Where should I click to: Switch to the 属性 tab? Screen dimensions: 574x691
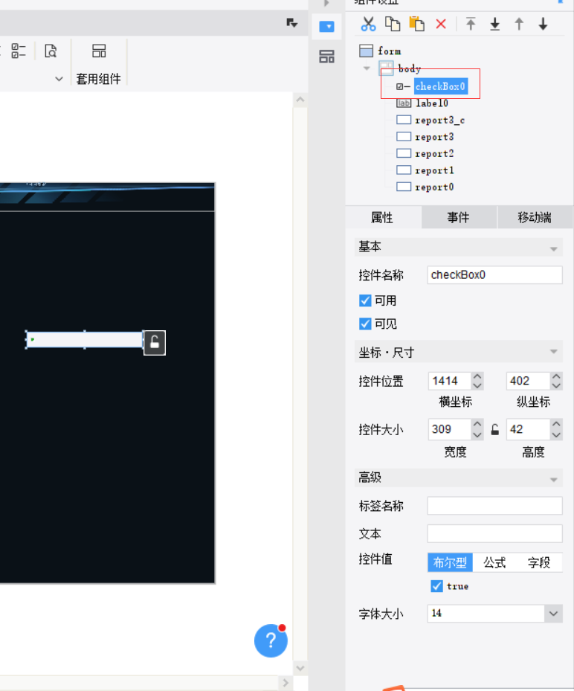click(x=382, y=217)
